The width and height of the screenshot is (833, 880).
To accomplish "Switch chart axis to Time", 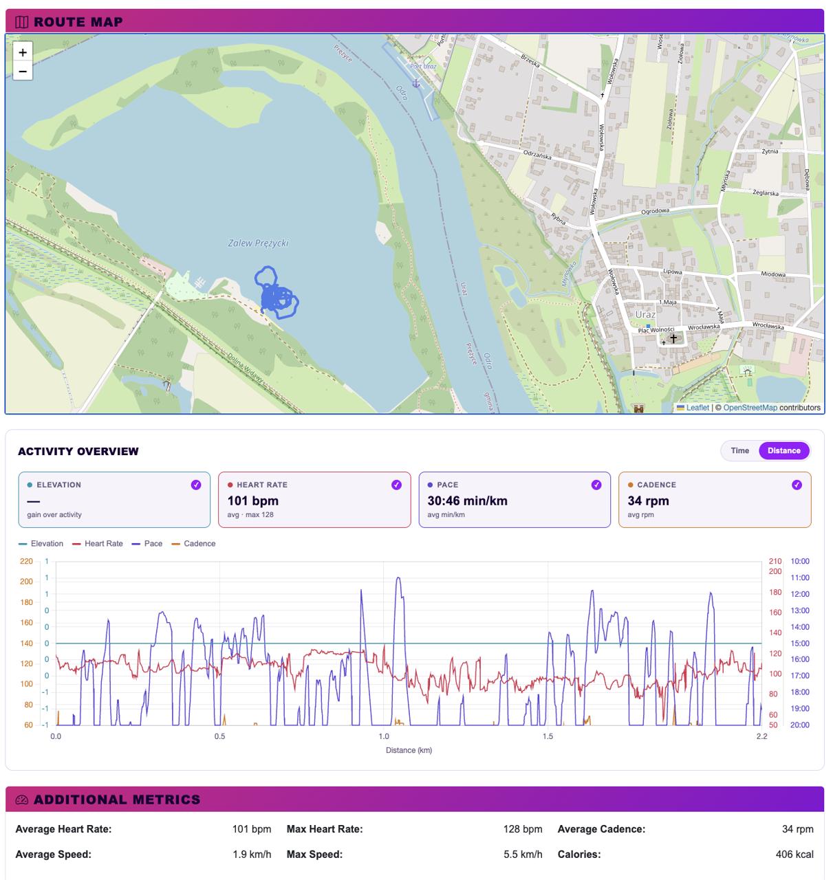I will click(x=739, y=451).
